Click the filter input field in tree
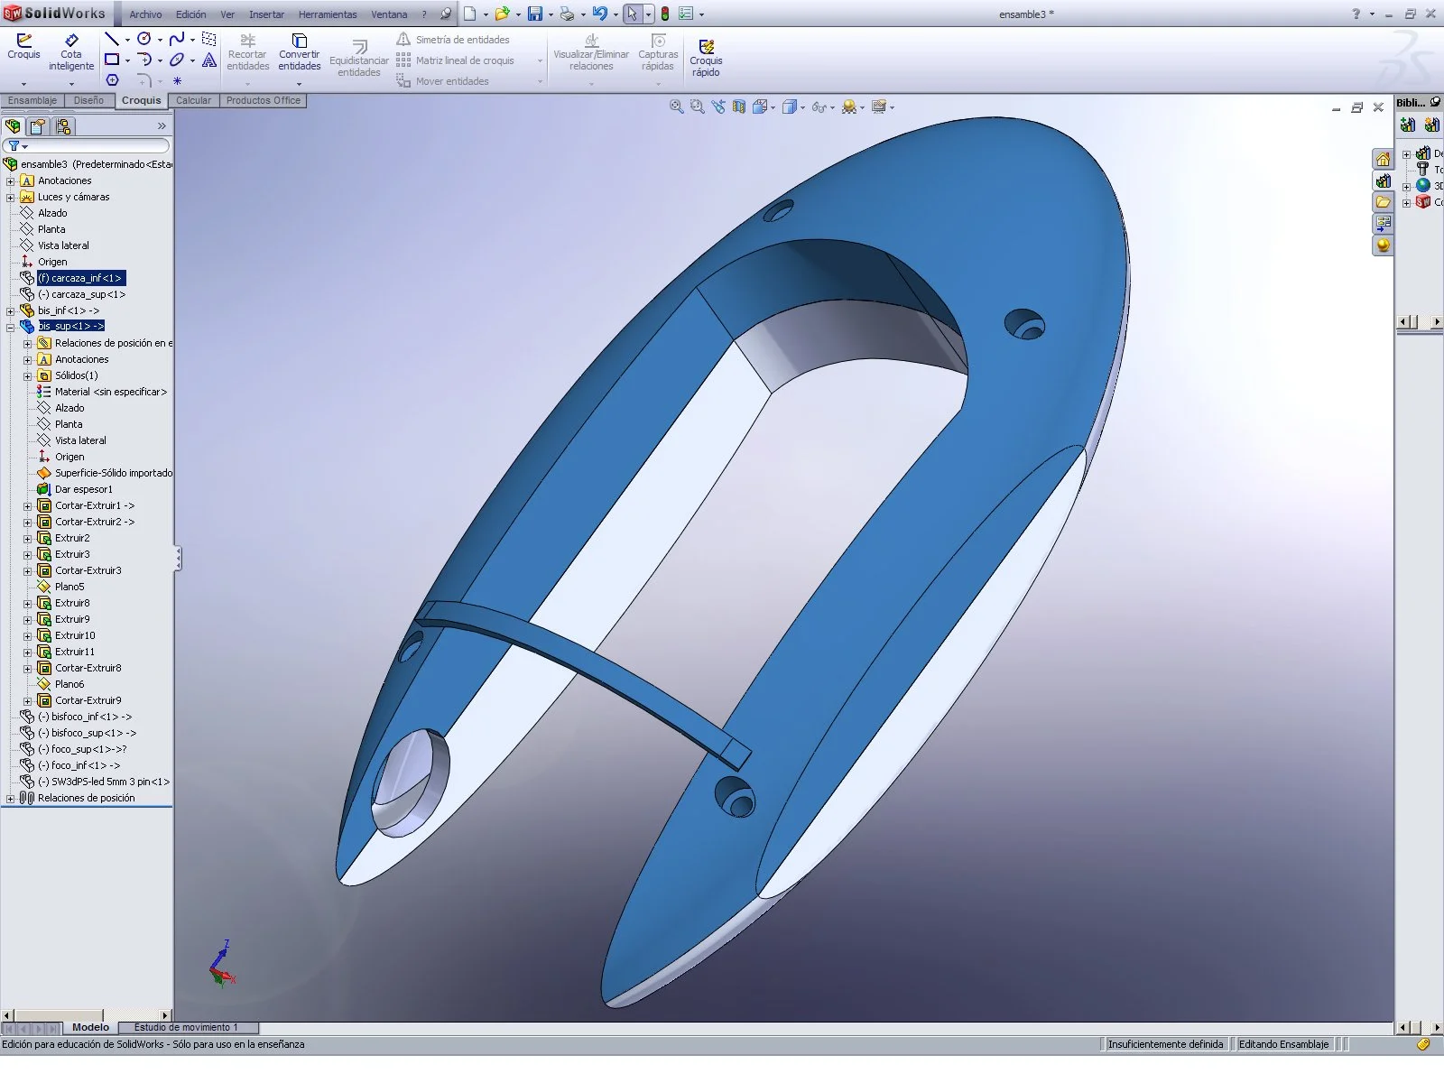This screenshot has height=1083, width=1444. [96, 145]
